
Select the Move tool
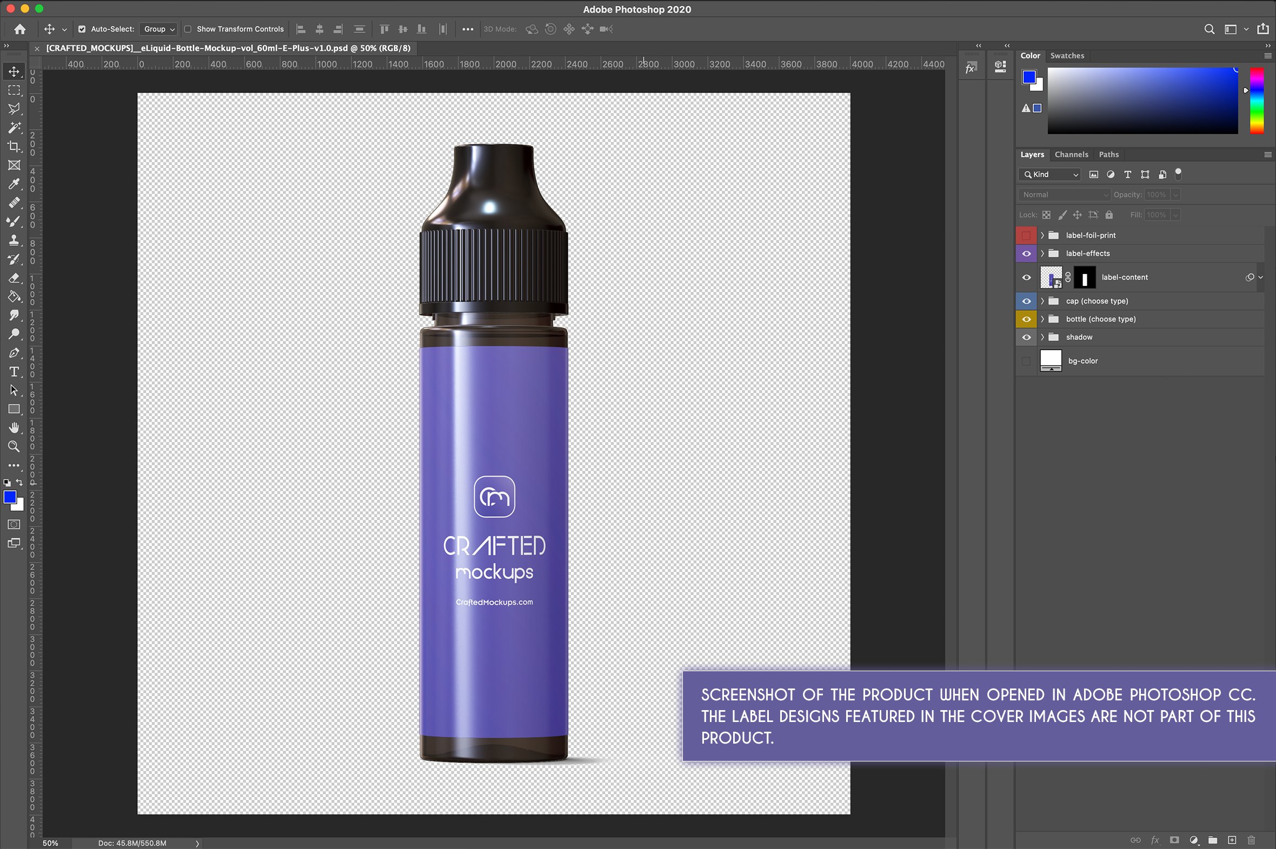[x=14, y=71]
